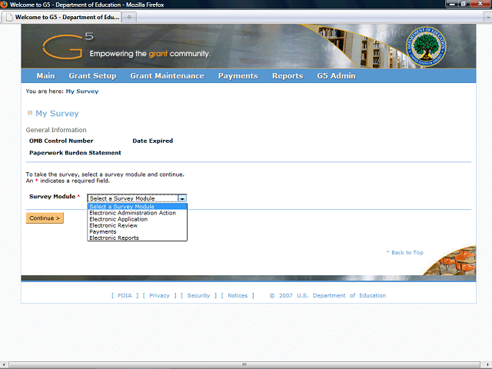Click the Back to Top link
Viewport: 492px width, 369px height.
pyautogui.click(x=404, y=252)
